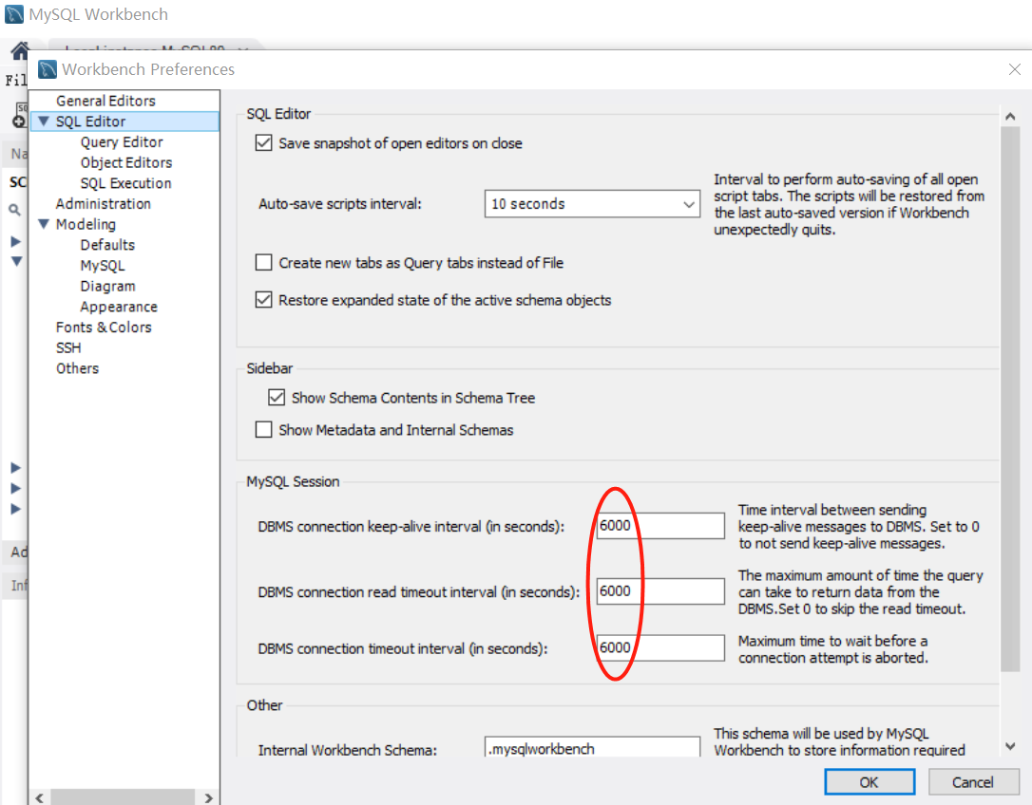
Task: Click the Workbench Preferences dialog dolphin icon
Action: (x=48, y=69)
